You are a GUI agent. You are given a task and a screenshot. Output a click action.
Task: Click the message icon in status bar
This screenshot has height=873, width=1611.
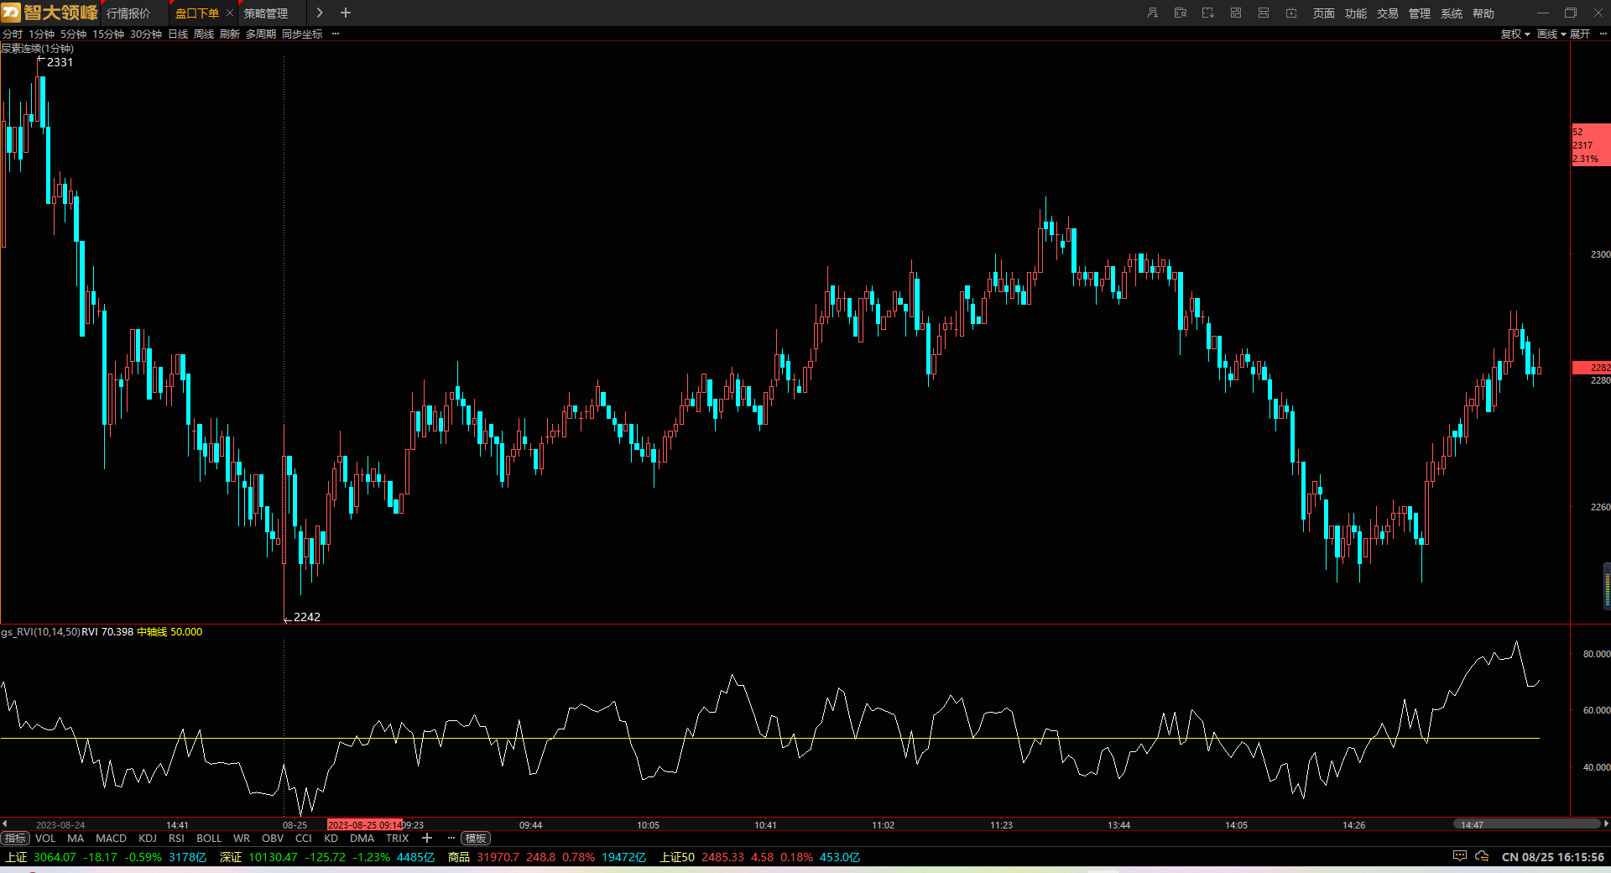(1460, 856)
